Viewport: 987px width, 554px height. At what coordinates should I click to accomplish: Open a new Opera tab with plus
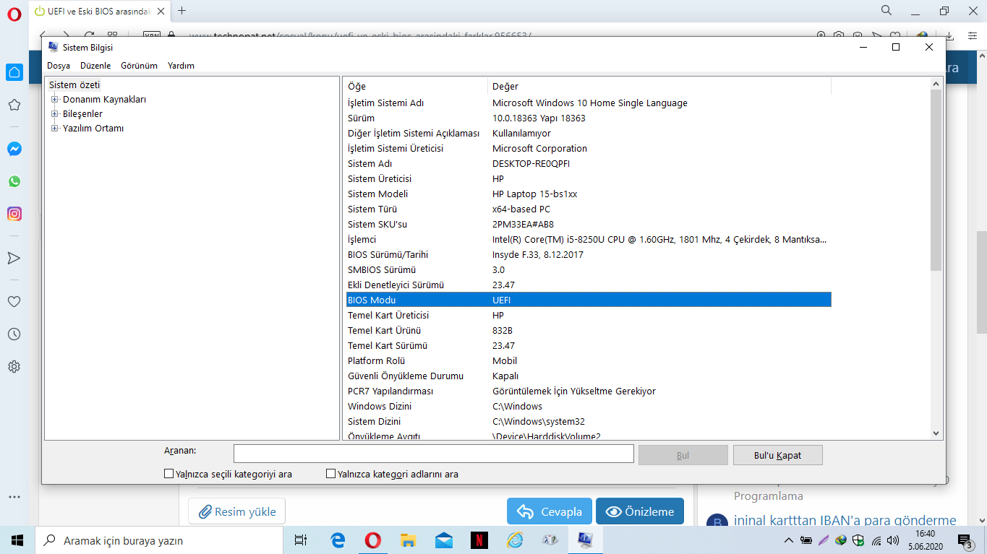pyautogui.click(x=181, y=10)
